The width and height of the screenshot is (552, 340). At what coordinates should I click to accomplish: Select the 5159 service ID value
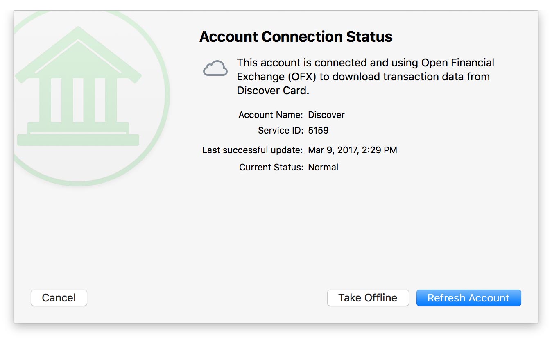click(x=318, y=130)
